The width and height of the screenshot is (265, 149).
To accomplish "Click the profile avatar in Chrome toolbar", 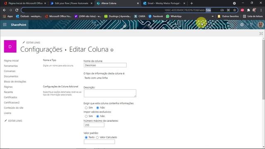I will (255, 10).
